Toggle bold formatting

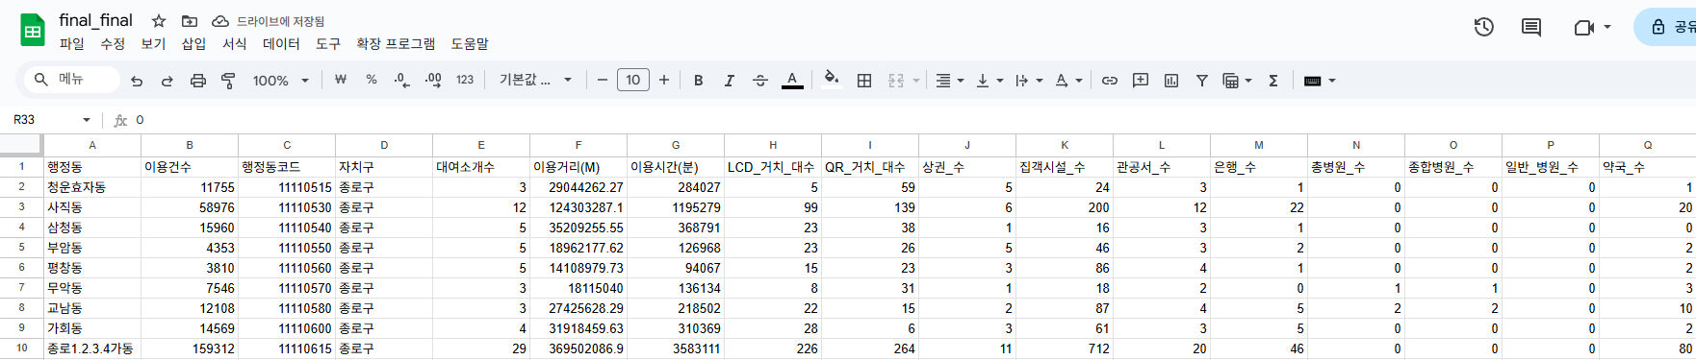tap(699, 81)
